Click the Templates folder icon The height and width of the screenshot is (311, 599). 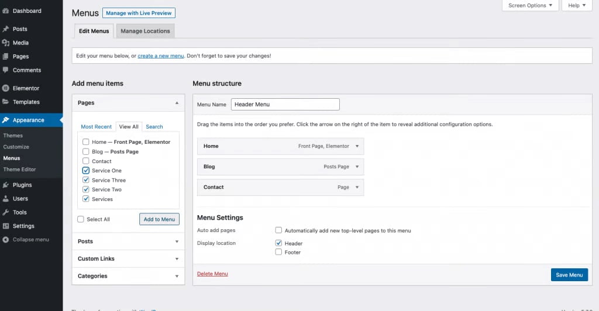tap(6, 102)
